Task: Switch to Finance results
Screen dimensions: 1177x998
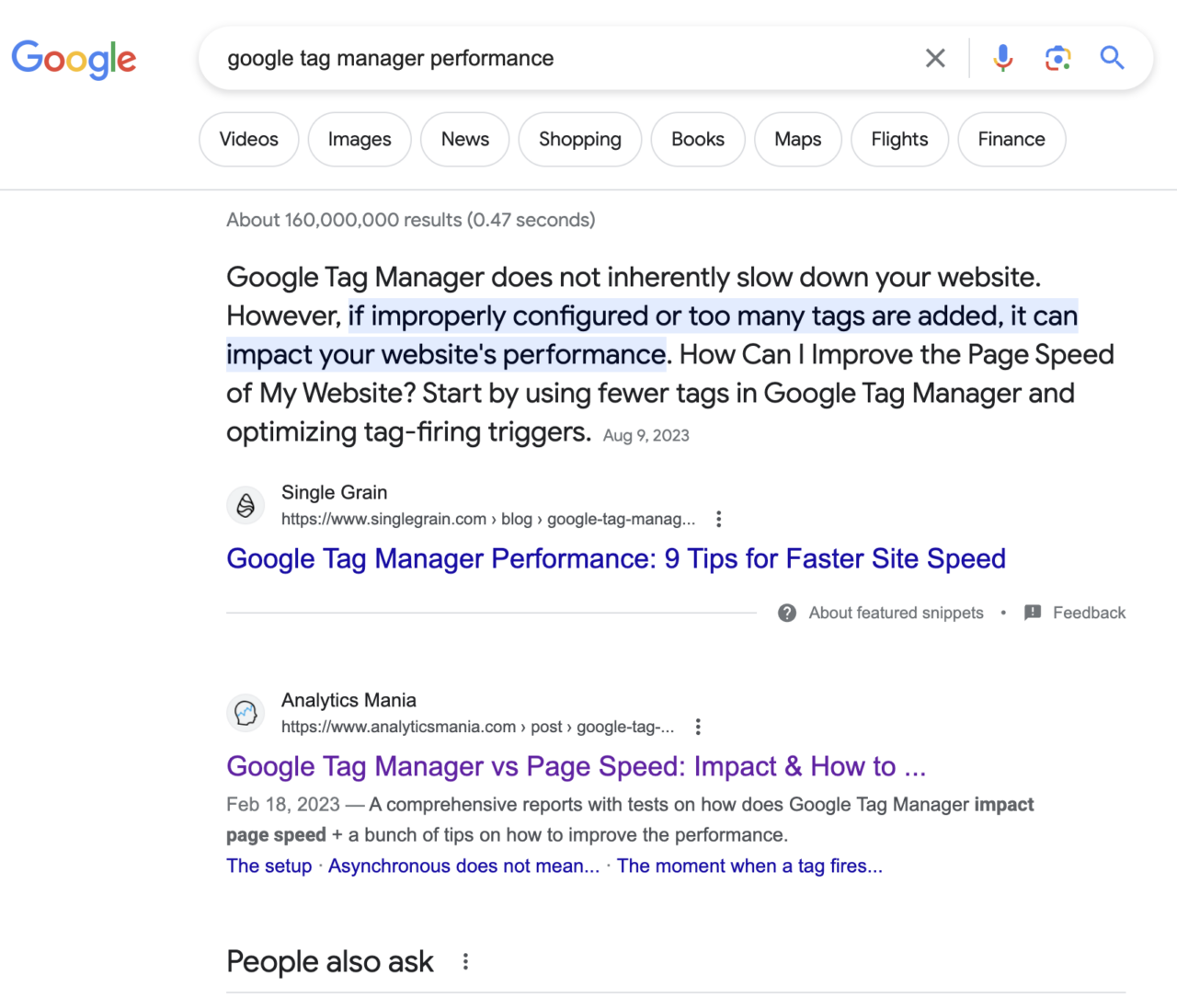Action: click(1011, 139)
